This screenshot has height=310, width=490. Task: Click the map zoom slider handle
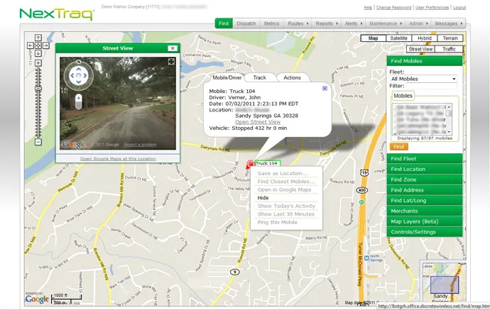click(38, 89)
